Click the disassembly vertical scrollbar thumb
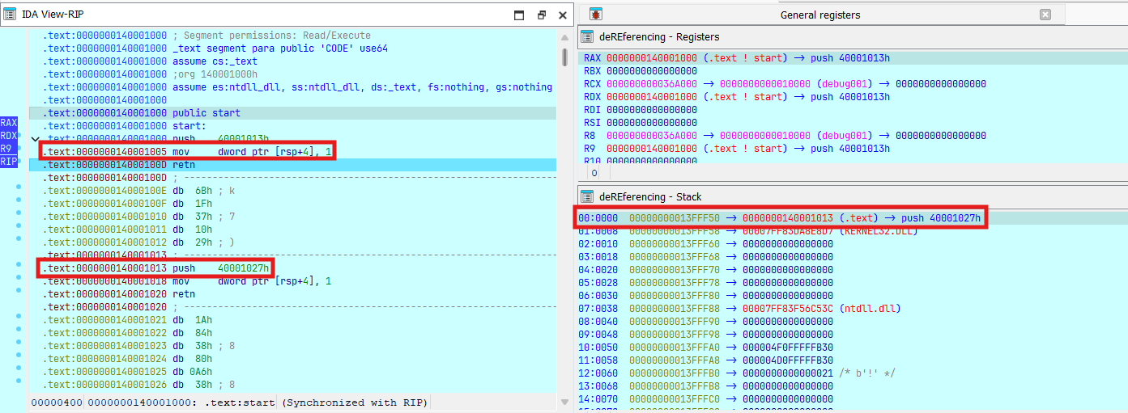Viewport: 1128px width, 413px height. [x=564, y=57]
